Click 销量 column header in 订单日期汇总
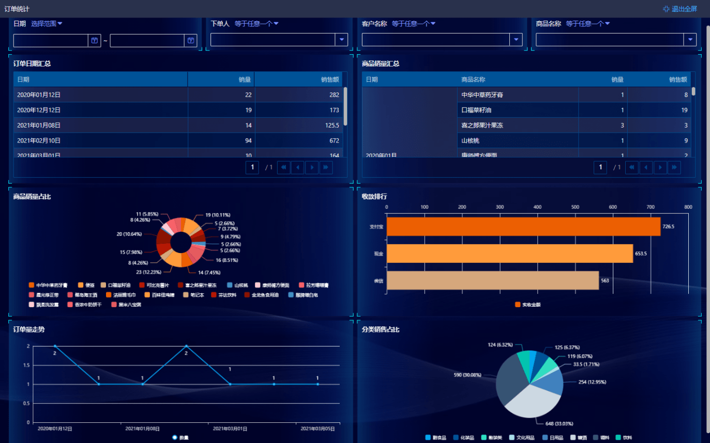 221,80
